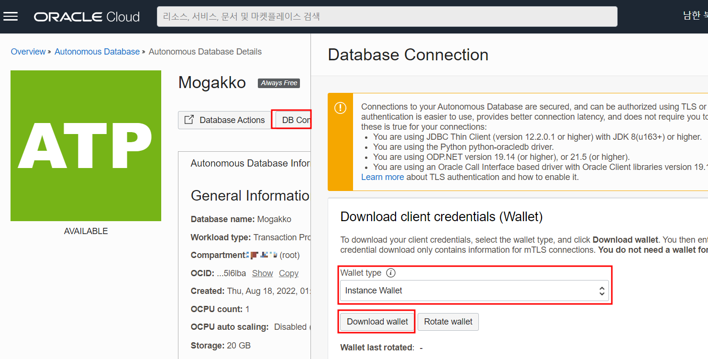Focus the top resource search field

click(387, 16)
